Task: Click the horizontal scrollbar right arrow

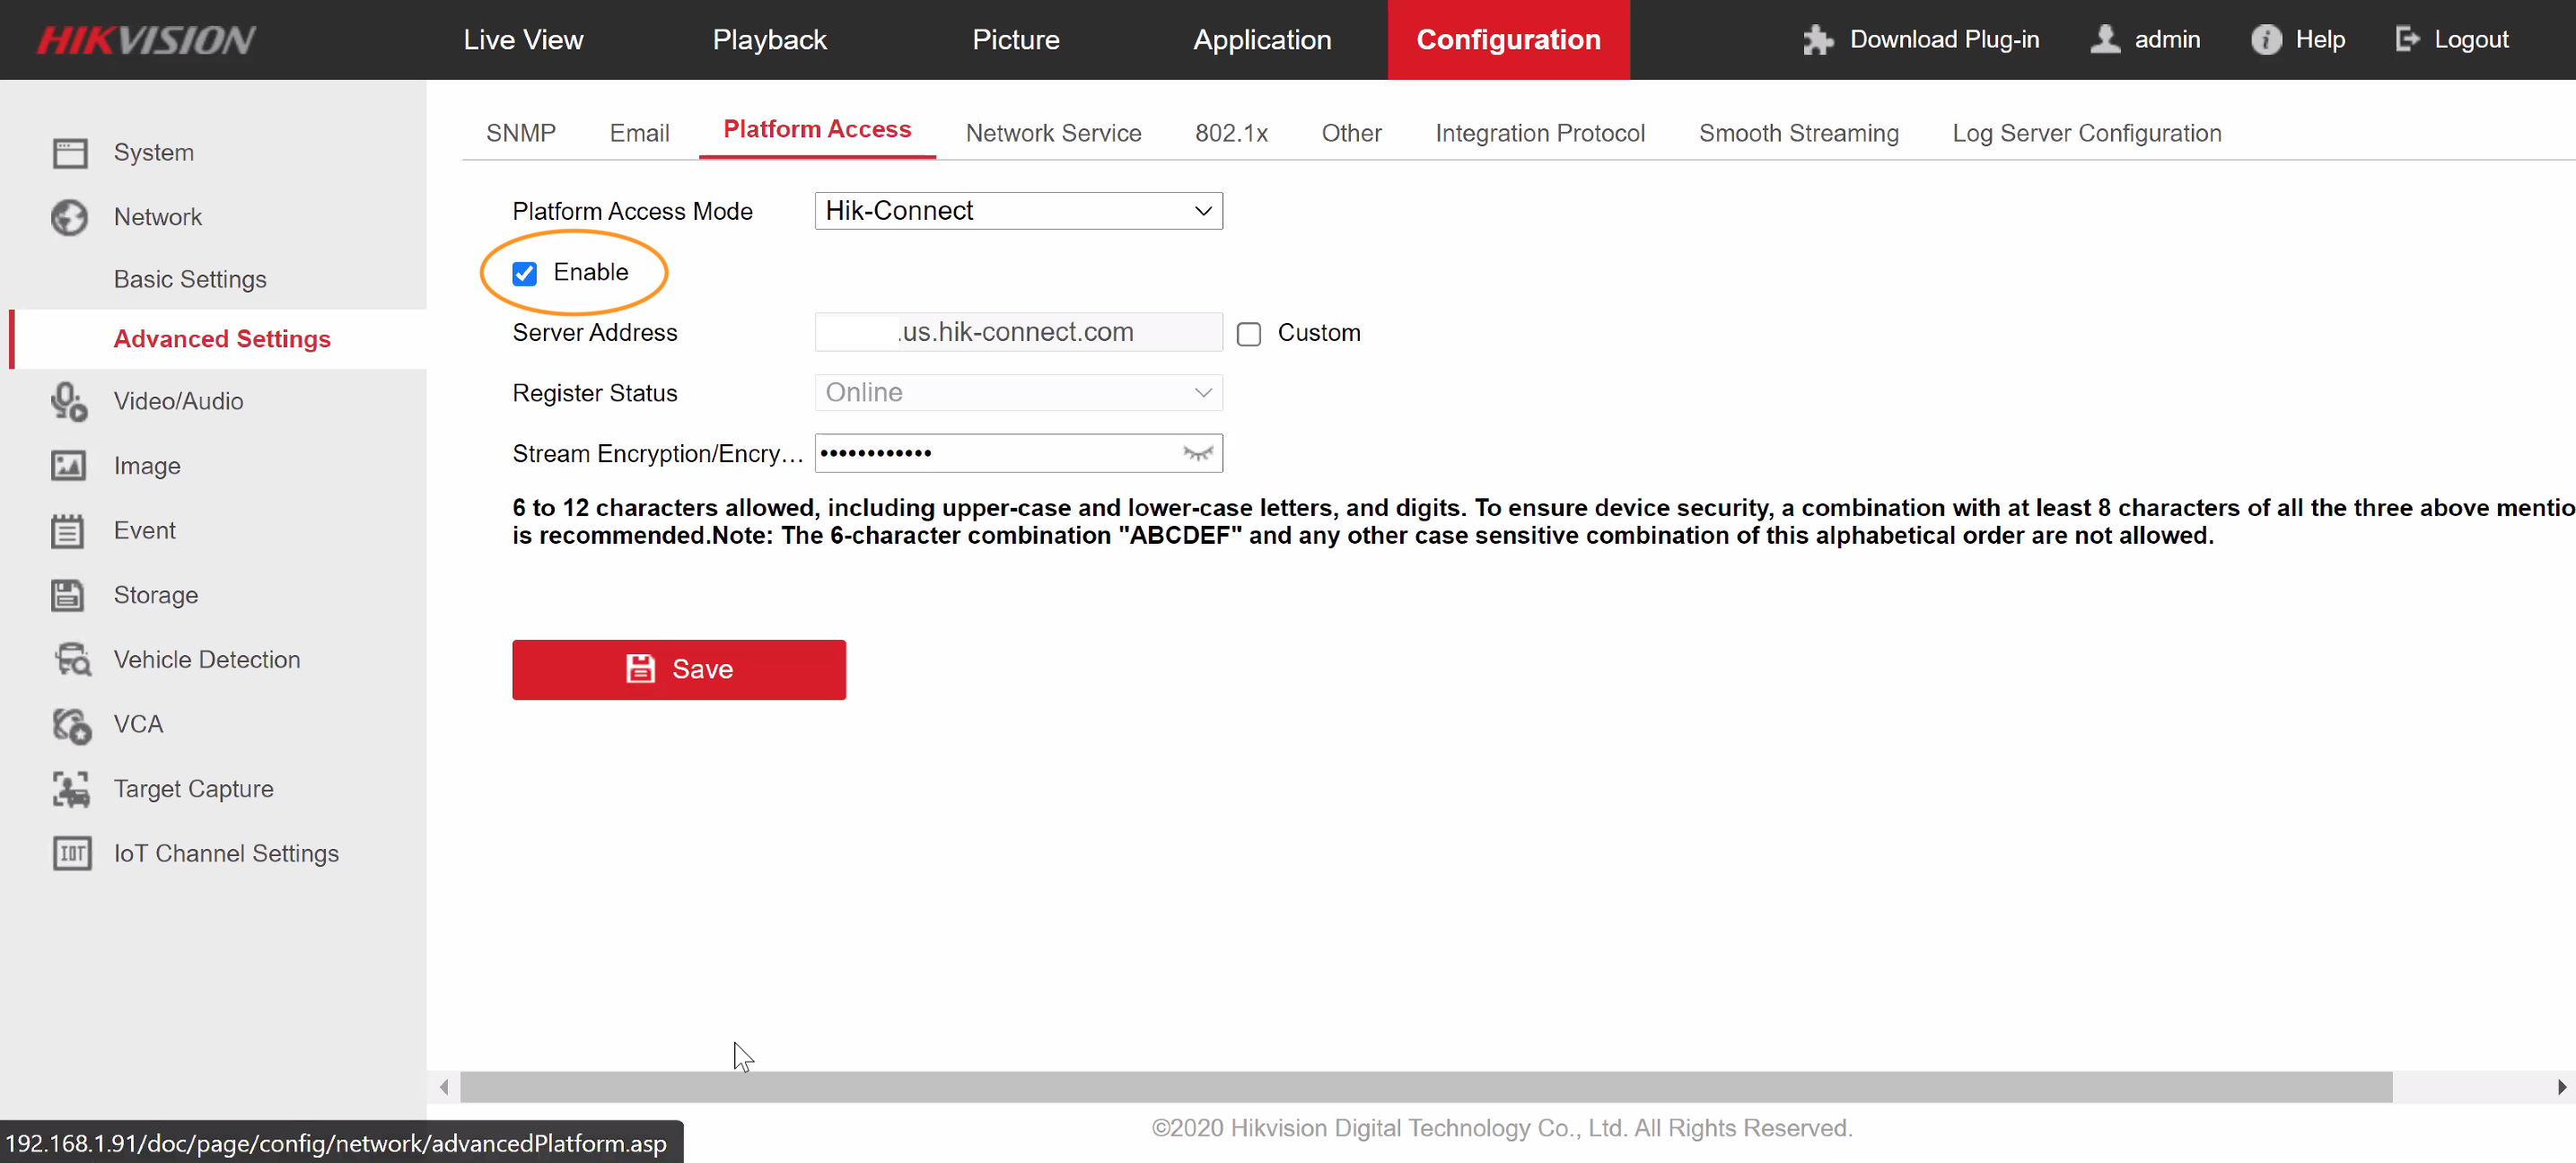Action: [2560, 1086]
